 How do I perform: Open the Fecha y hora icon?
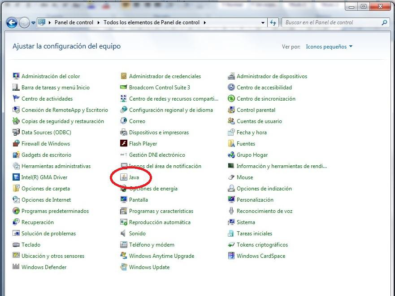pos(231,132)
